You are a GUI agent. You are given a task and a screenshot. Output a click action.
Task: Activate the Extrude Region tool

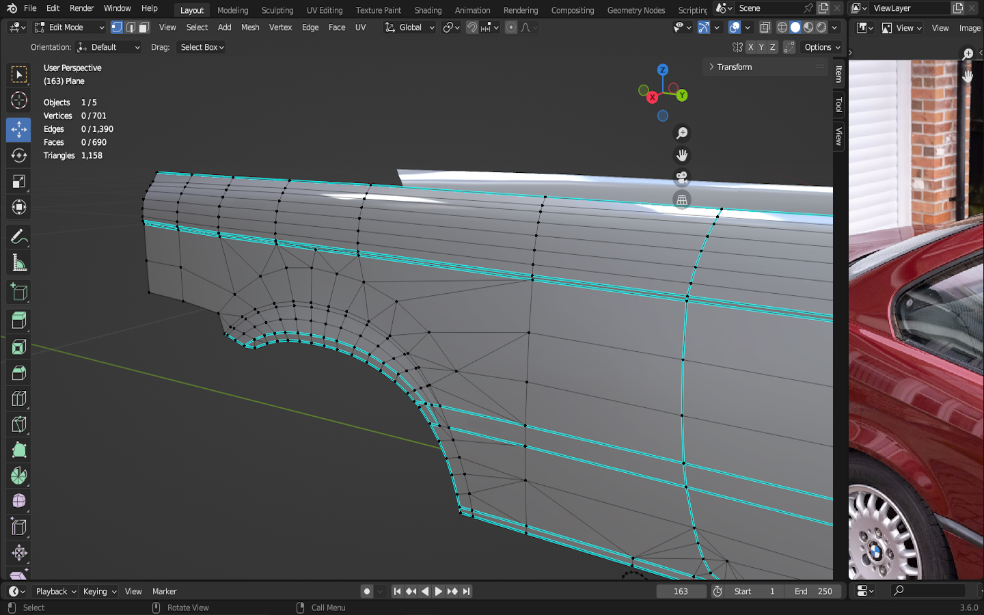(x=18, y=320)
